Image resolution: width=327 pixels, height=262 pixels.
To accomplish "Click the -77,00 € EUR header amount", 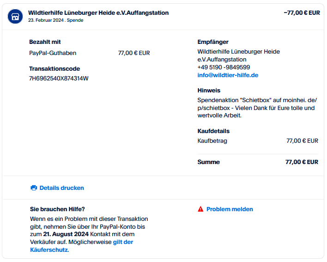I will (302, 13).
